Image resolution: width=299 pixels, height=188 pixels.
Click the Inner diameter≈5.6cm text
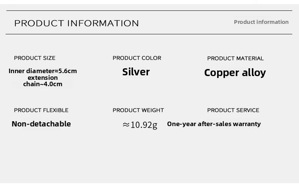[43, 71]
